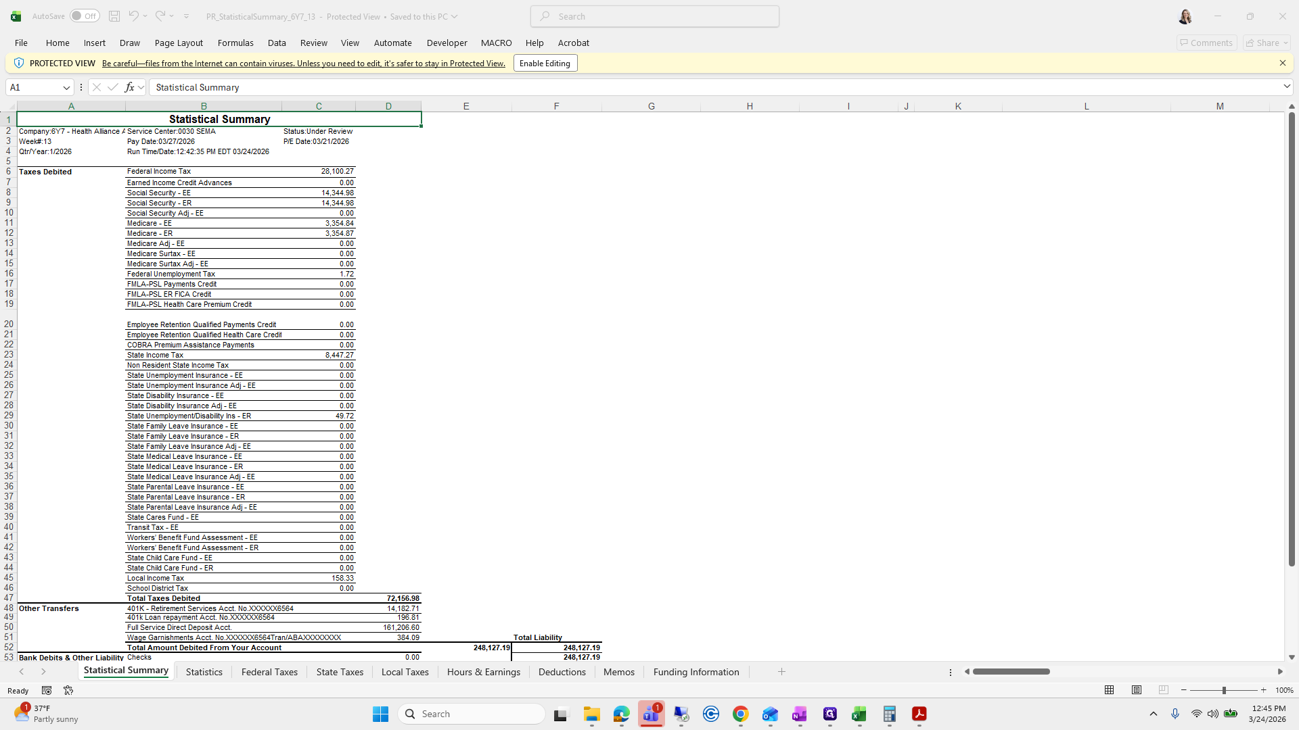This screenshot has height=730, width=1299.
Task: Switch to Page Layout view icon
Action: click(1137, 690)
